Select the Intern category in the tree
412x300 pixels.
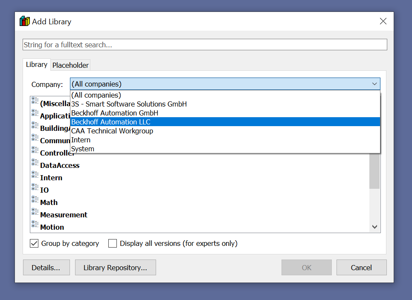[x=51, y=178]
